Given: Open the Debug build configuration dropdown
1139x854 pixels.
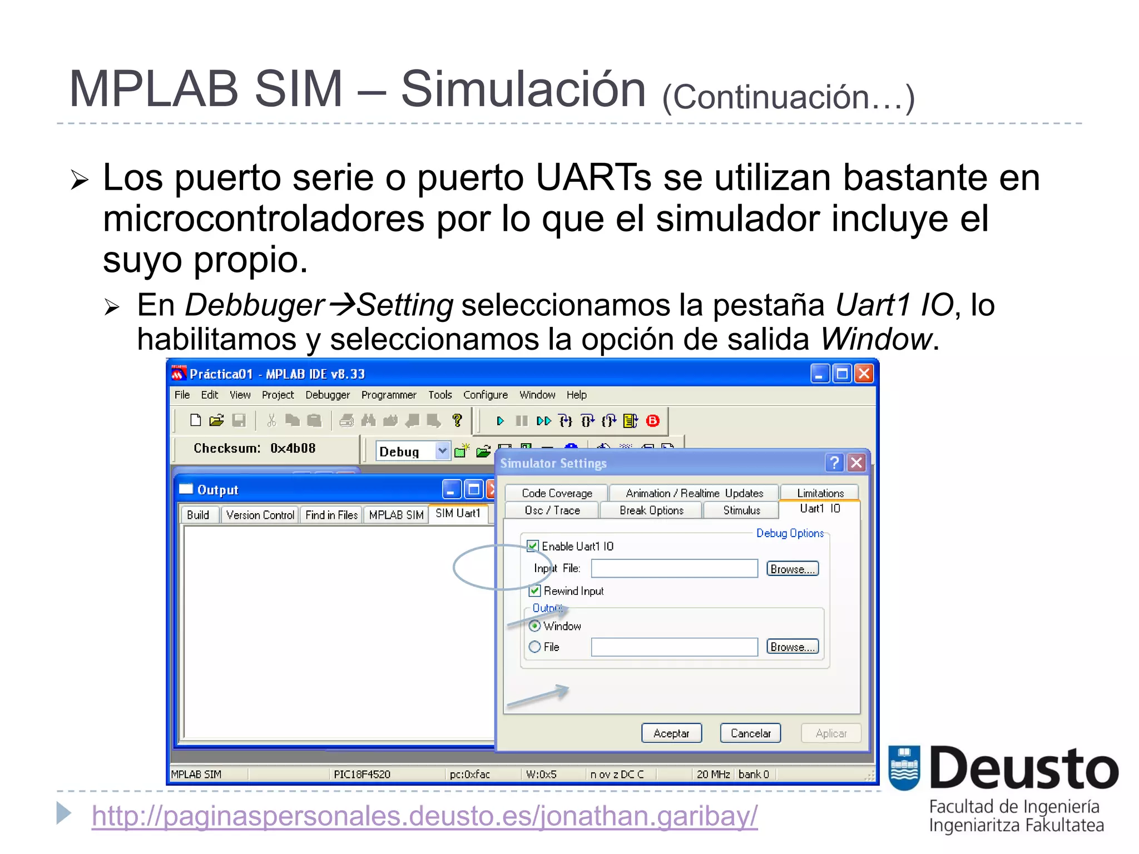Looking at the screenshot, I should click(442, 451).
